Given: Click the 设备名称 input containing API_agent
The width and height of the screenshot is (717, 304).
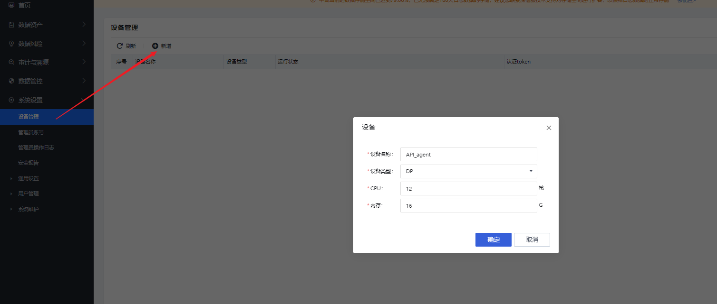Looking at the screenshot, I should 468,154.
